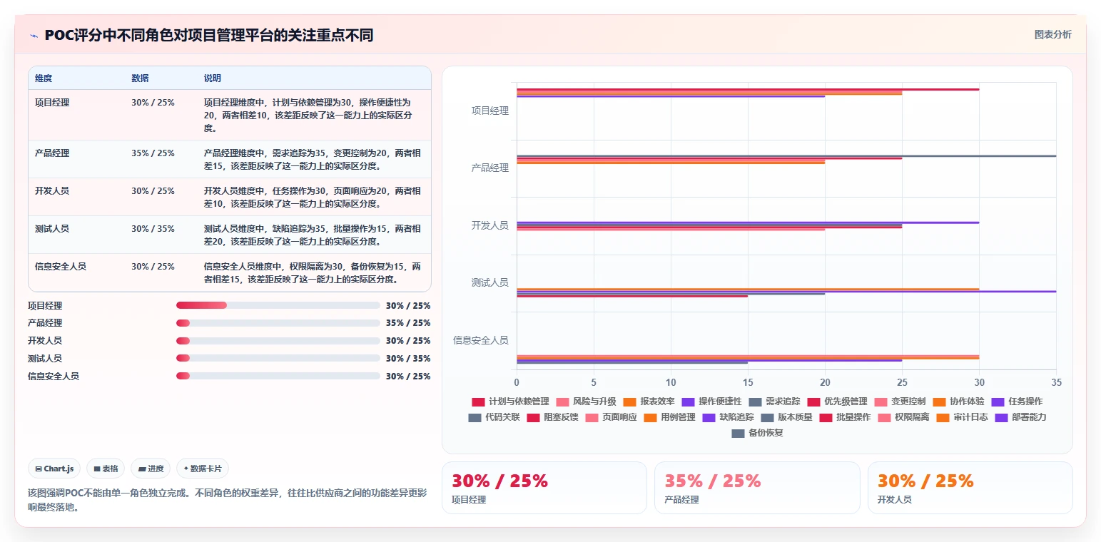Click the 信息安全人员 progress bar
This screenshot has height=542, width=1101.
278,377
